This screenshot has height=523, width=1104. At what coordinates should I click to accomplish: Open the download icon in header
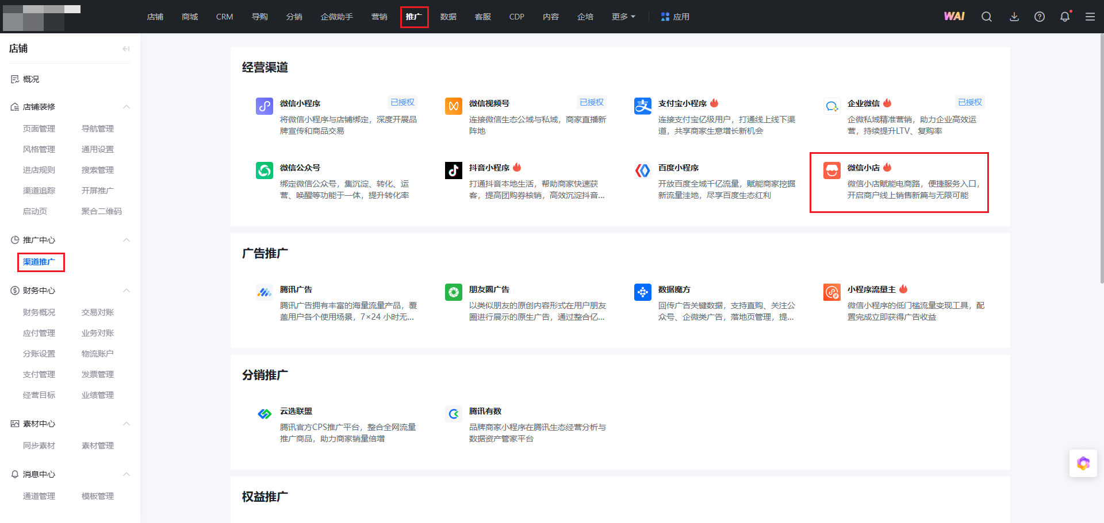[1014, 17]
